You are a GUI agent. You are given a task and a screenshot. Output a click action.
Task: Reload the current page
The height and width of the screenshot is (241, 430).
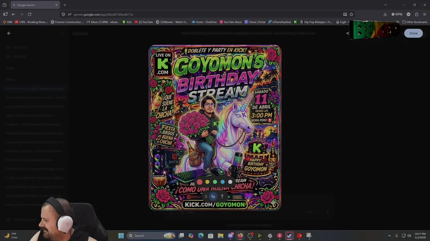click(x=30, y=14)
